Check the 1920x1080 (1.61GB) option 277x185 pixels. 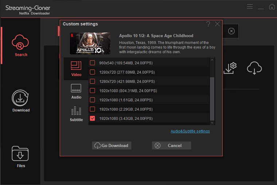[92, 100]
